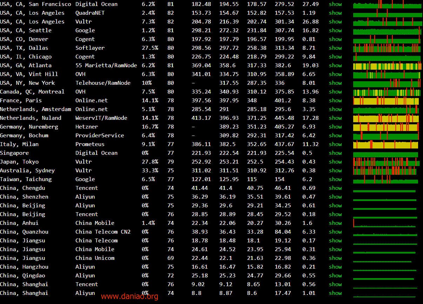Viewport: 423px width, 304px height.
Task: Click the 33.3% loss value for Sydney
Action: point(150,171)
